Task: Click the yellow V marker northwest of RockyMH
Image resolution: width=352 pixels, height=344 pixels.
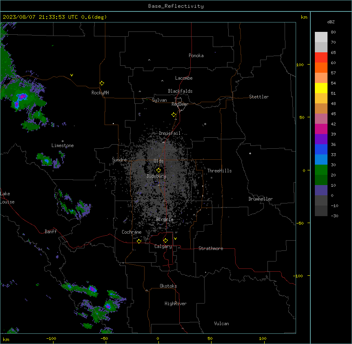Action: (71, 75)
